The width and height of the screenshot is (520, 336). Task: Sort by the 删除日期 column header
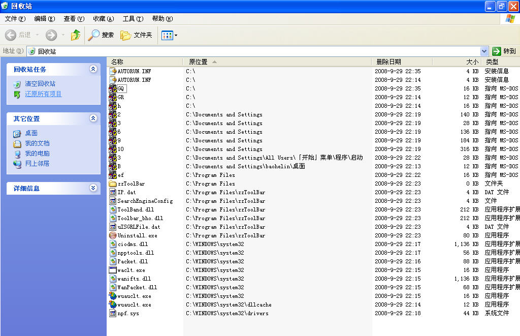pos(389,62)
